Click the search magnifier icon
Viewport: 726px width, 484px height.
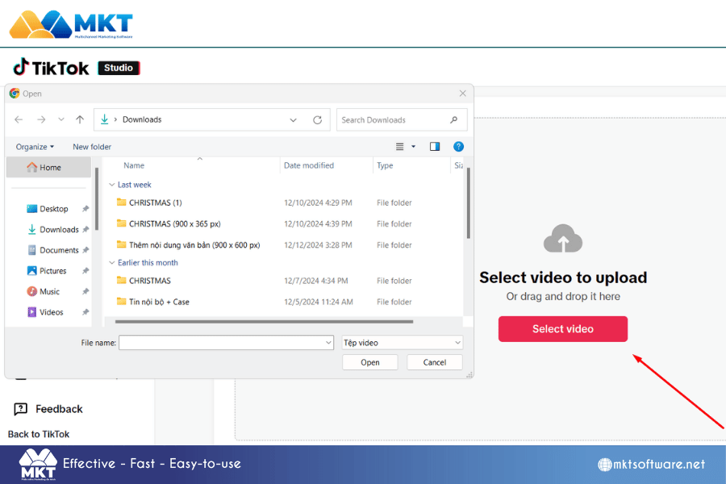[x=453, y=120]
